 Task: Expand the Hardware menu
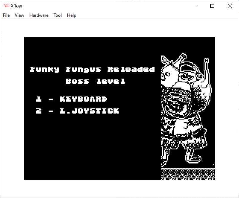[x=39, y=15]
